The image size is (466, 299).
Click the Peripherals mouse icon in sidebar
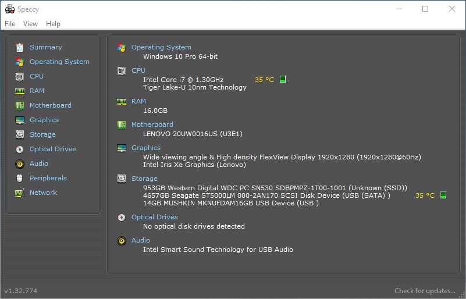pos(20,179)
